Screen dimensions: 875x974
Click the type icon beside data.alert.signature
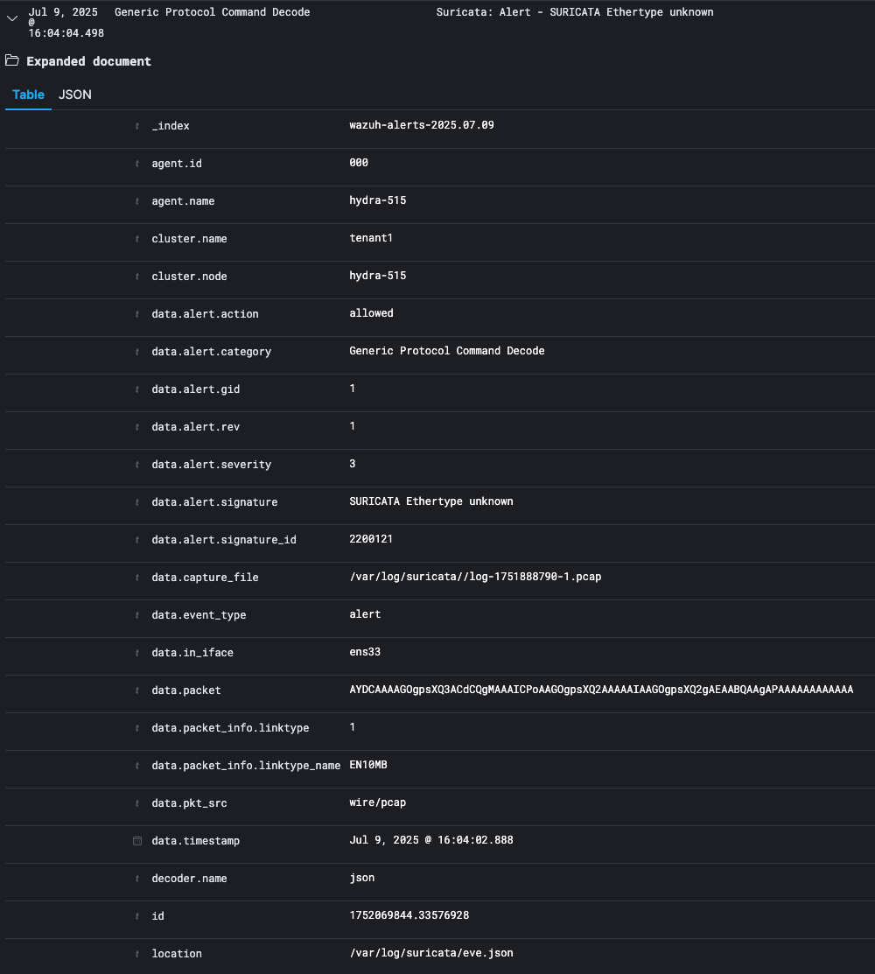point(137,502)
